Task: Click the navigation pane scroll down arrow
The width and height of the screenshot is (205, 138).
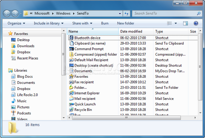Action: (64, 118)
